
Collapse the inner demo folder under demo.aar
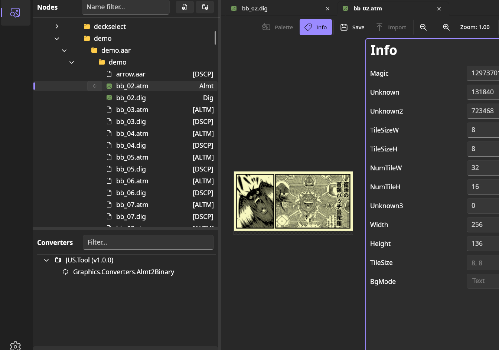coord(72,62)
